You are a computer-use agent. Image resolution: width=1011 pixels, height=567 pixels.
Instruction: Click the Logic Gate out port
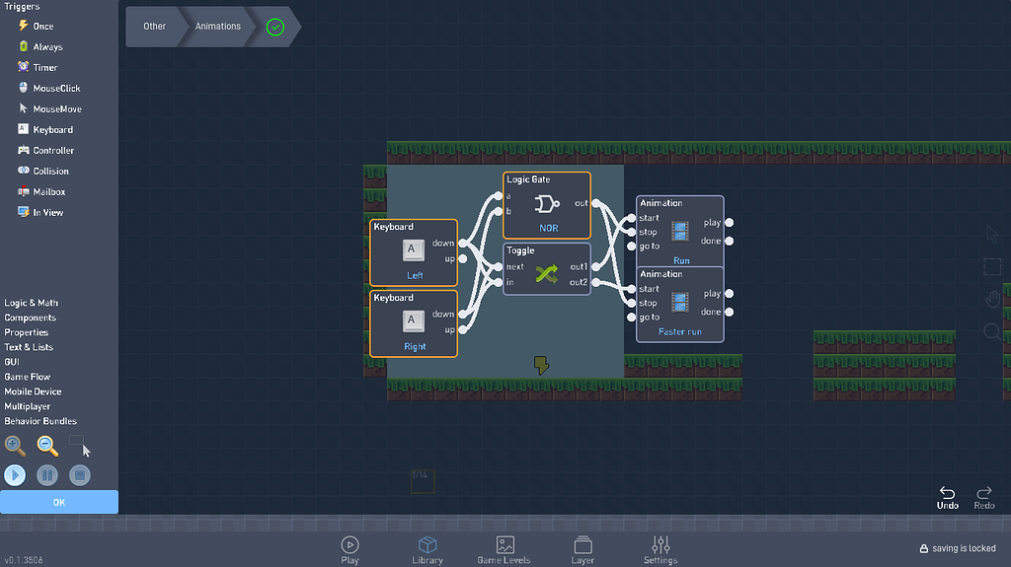pos(595,203)
